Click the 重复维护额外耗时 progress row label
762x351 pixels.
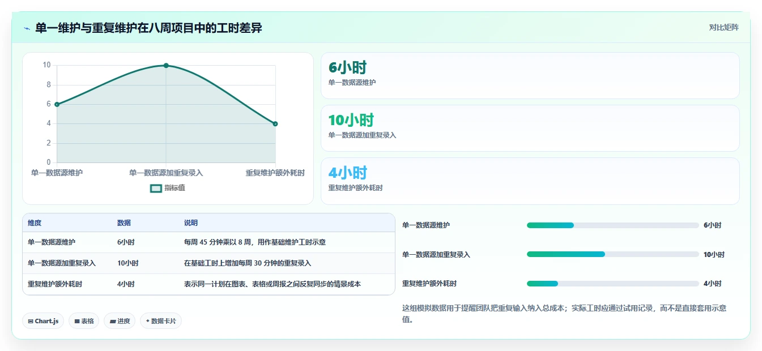pyautogui.click(x=429, y=284)
